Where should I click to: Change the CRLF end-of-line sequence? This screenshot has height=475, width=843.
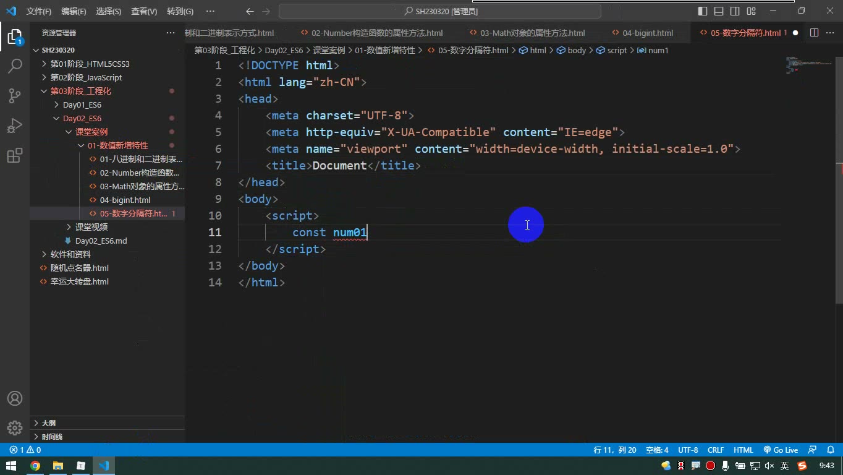pos(716,450)
